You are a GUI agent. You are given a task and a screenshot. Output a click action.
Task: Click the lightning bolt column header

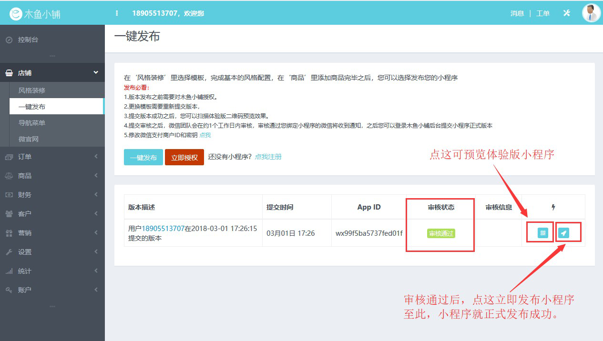point(553,207)
